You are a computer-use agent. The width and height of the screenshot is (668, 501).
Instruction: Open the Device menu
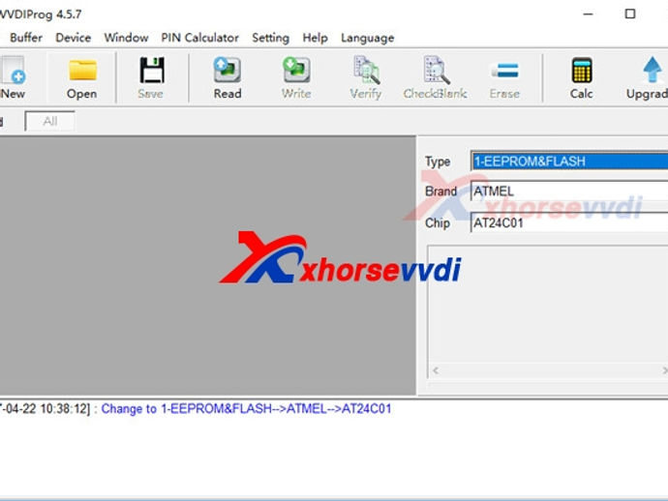click(74, 38)
